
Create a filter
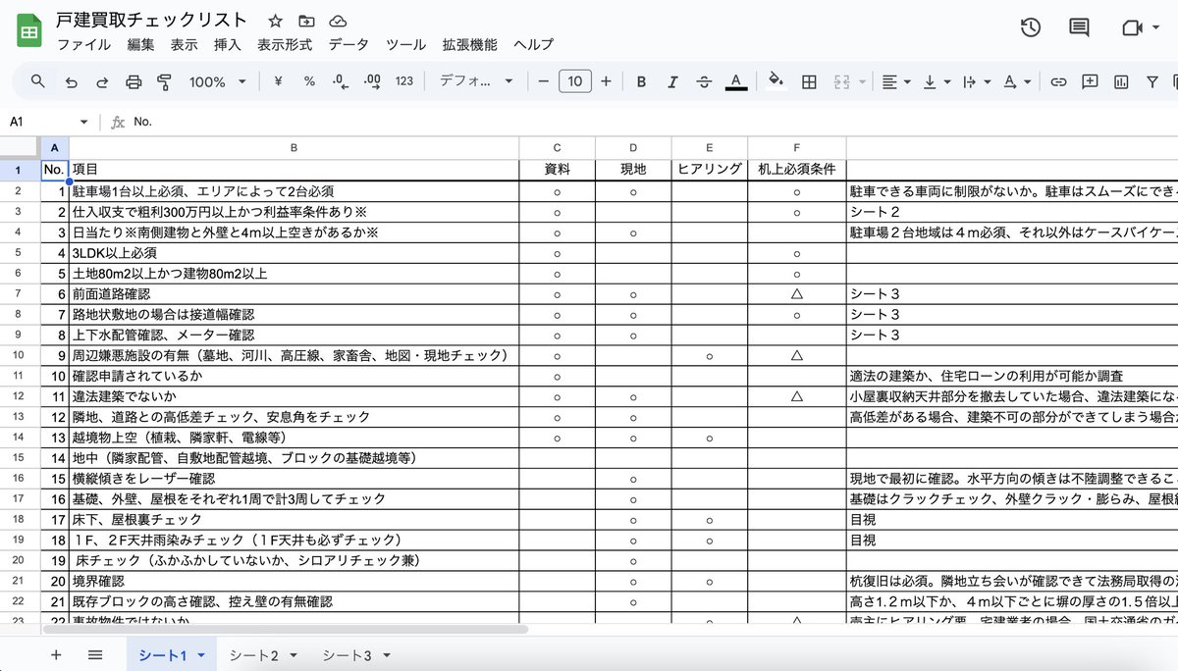coord(1152,81)
